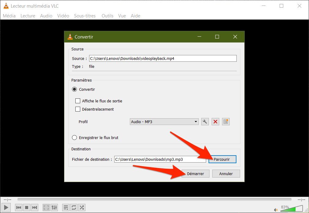Click remaining time label right of seek bar
Image resolution: width=309 pixels, height=213 pixels.
click(x=302, y=200)
